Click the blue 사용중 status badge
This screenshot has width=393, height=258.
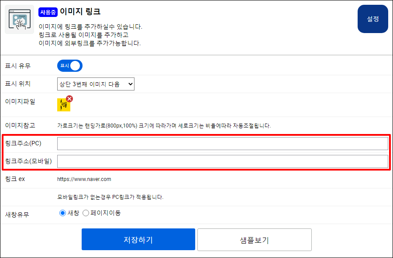[48, 12]
